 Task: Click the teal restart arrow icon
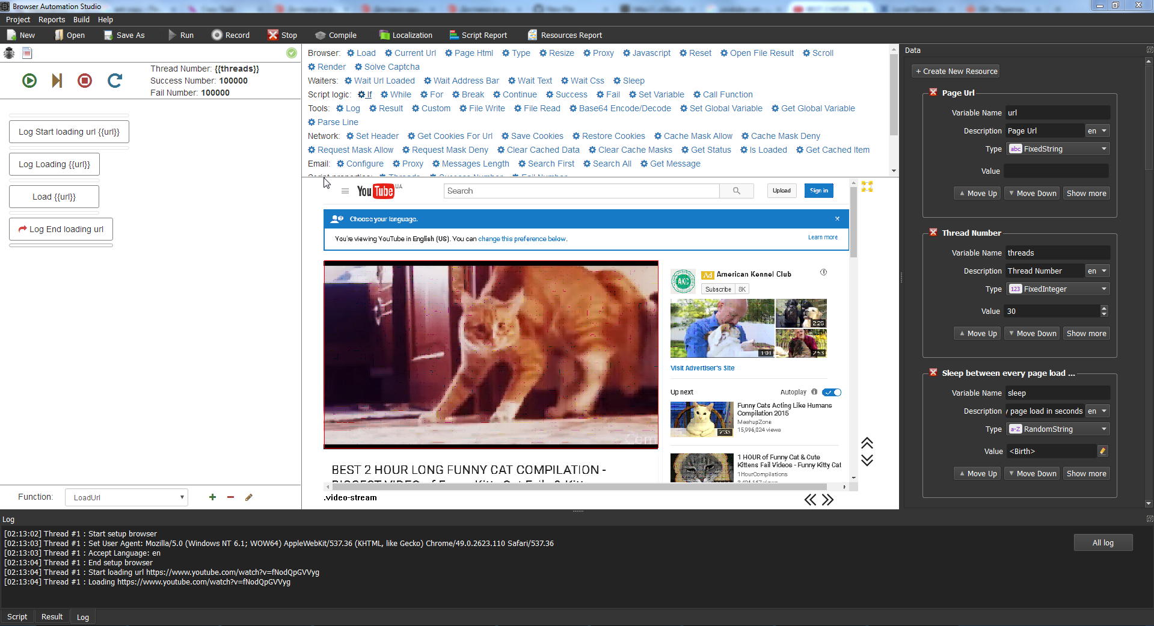(x=115, y=81)
